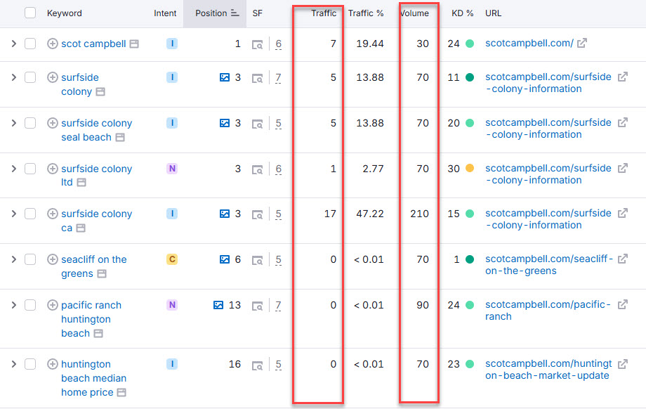Click Intent badge C for seacliff on the greens

pos(172,259)
